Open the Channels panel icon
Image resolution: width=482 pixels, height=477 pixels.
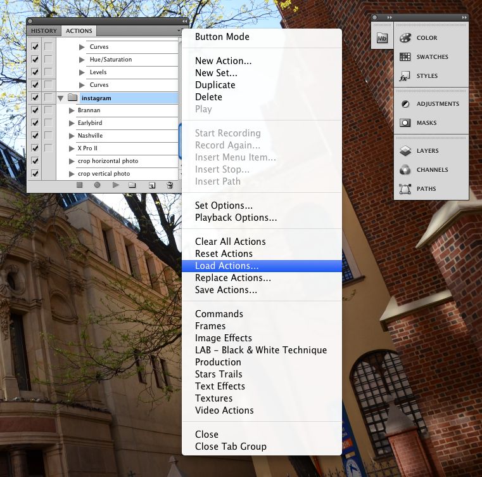tap(405, 169)
